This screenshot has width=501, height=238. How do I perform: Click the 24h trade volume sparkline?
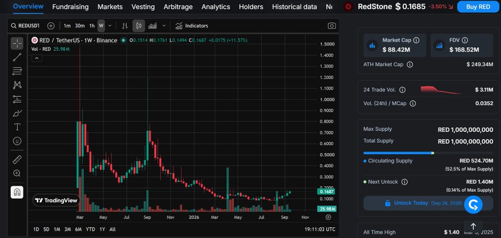point(441,90)
